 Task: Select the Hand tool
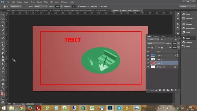3,84
